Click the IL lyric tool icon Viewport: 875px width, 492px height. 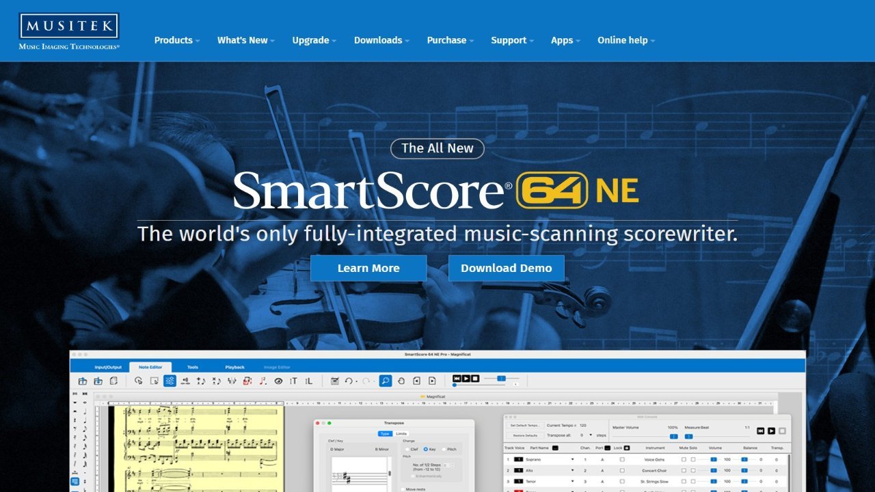pos(308,381)
